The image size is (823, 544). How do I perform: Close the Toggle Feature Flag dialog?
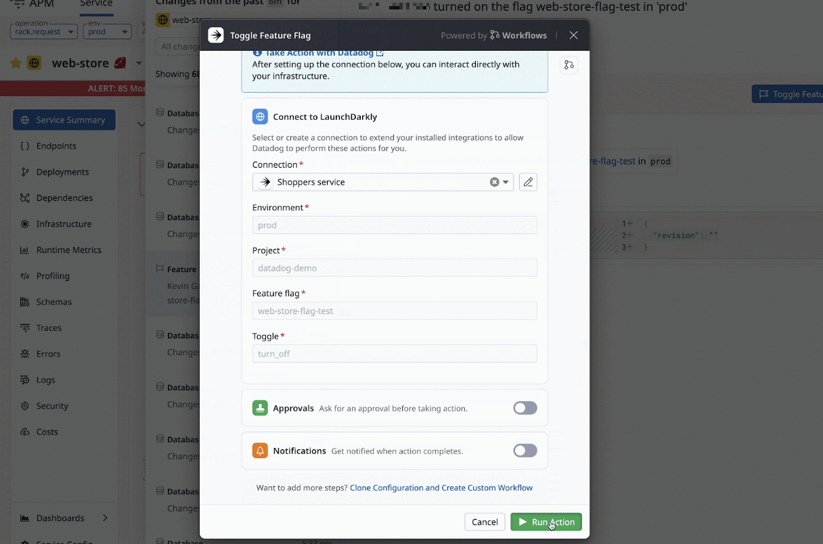pyautogui.click(x=573, y=35)
